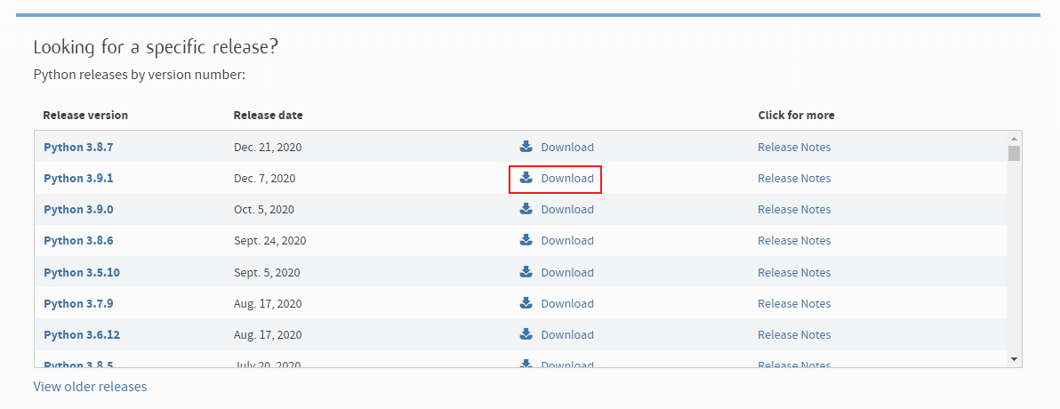Image resolution: width=1060 pixels, height=409 pixels.
Task: Click the Release version column header
Action: tap(85, 115)
